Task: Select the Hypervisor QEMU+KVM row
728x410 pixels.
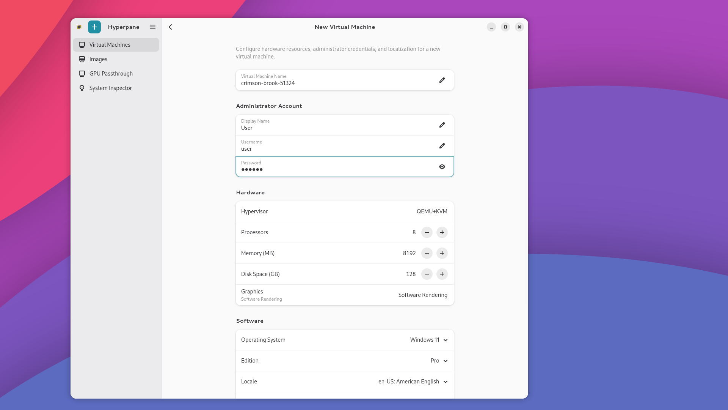Action: [344, 211]
